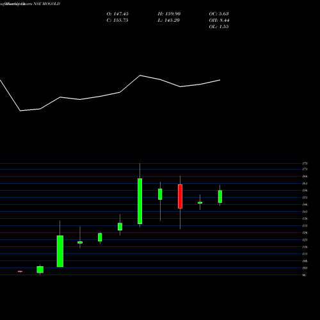The image size is (320, 320).
Task: Click the 111 price axis label
Action: [305, 254]
